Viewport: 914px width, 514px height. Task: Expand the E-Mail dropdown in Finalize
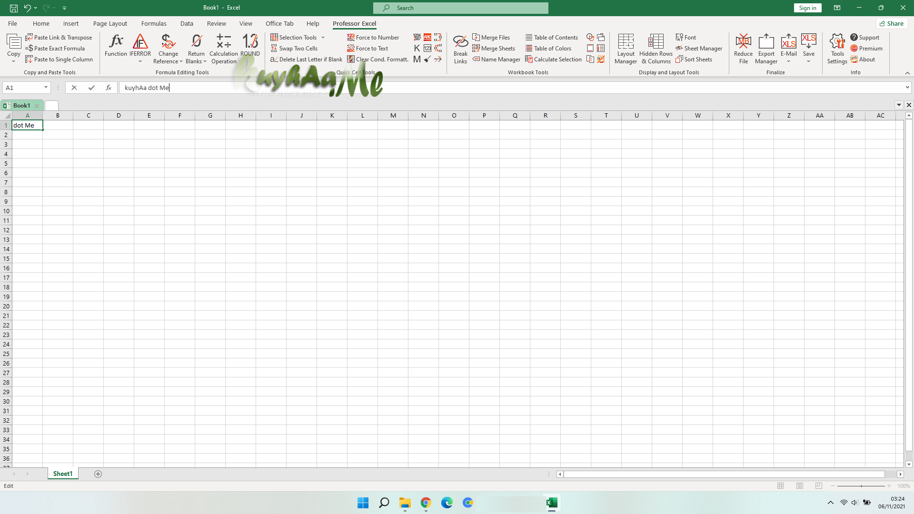788,61
